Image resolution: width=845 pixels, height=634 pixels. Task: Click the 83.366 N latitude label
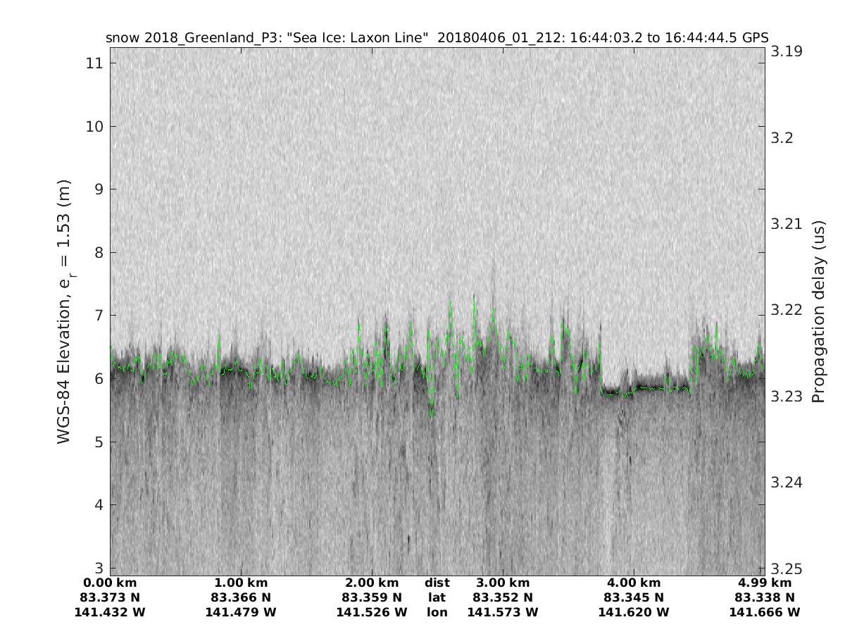241,598
